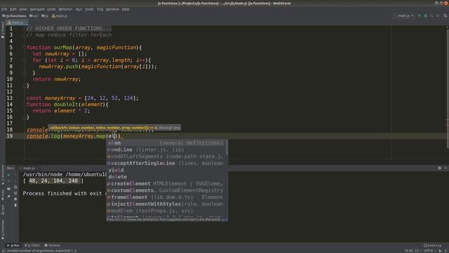Select 'frameElement' completion entry

click(166, 197)
